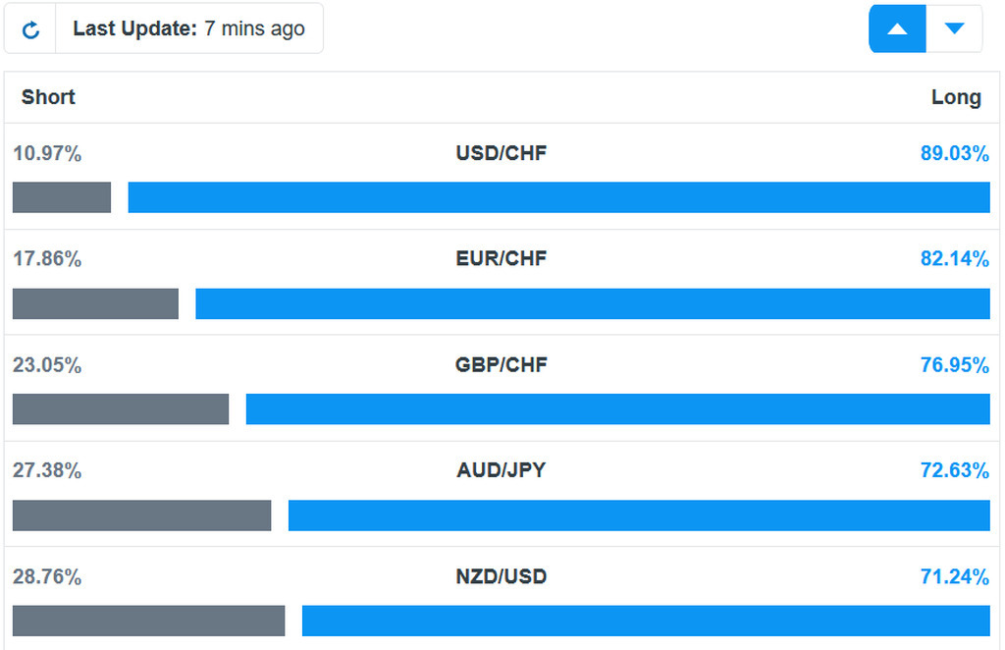
Task: Click the EUR/CHF blue long bar
Action: [x=593, y=303]
